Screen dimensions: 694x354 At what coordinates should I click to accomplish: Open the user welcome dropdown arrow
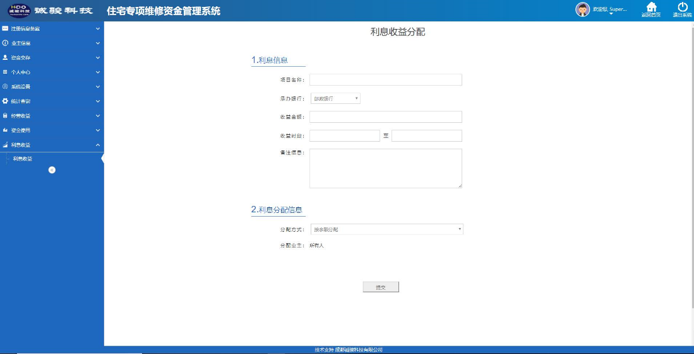[x=611, y=14]
